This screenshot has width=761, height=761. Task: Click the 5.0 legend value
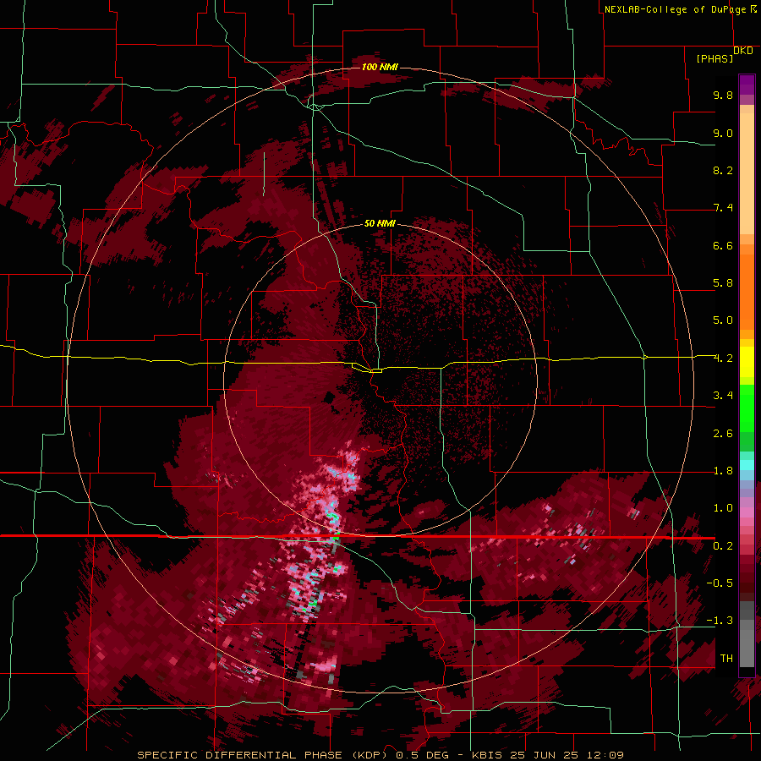(x=723, y=320)
